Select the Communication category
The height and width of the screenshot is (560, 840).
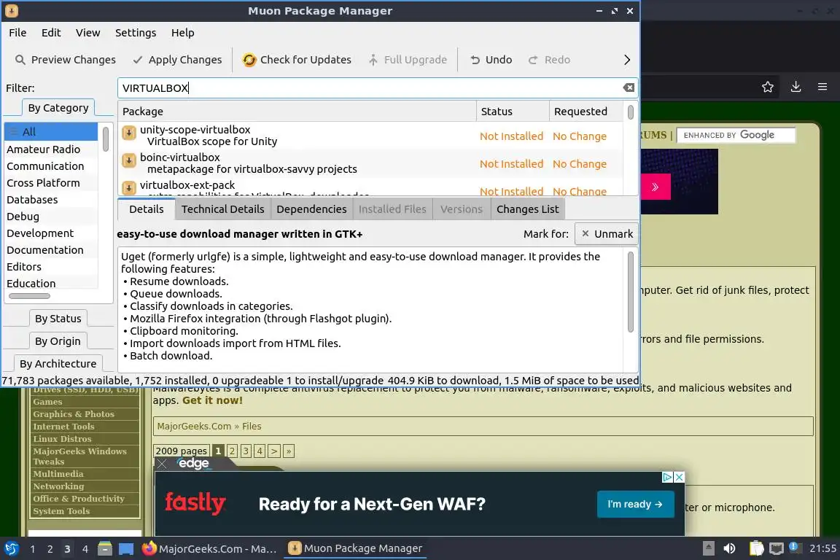pos(51,166)
